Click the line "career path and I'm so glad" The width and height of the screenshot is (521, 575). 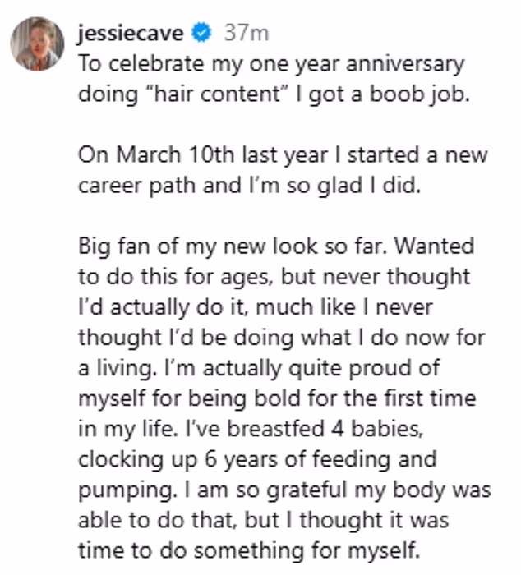pyautogui.click(x=249, y=185)
